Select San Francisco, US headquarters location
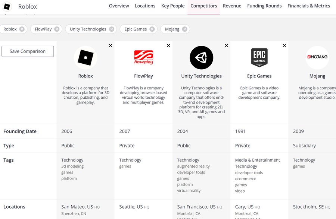Screen dimensions: 336x219 (x=196, y=207)
